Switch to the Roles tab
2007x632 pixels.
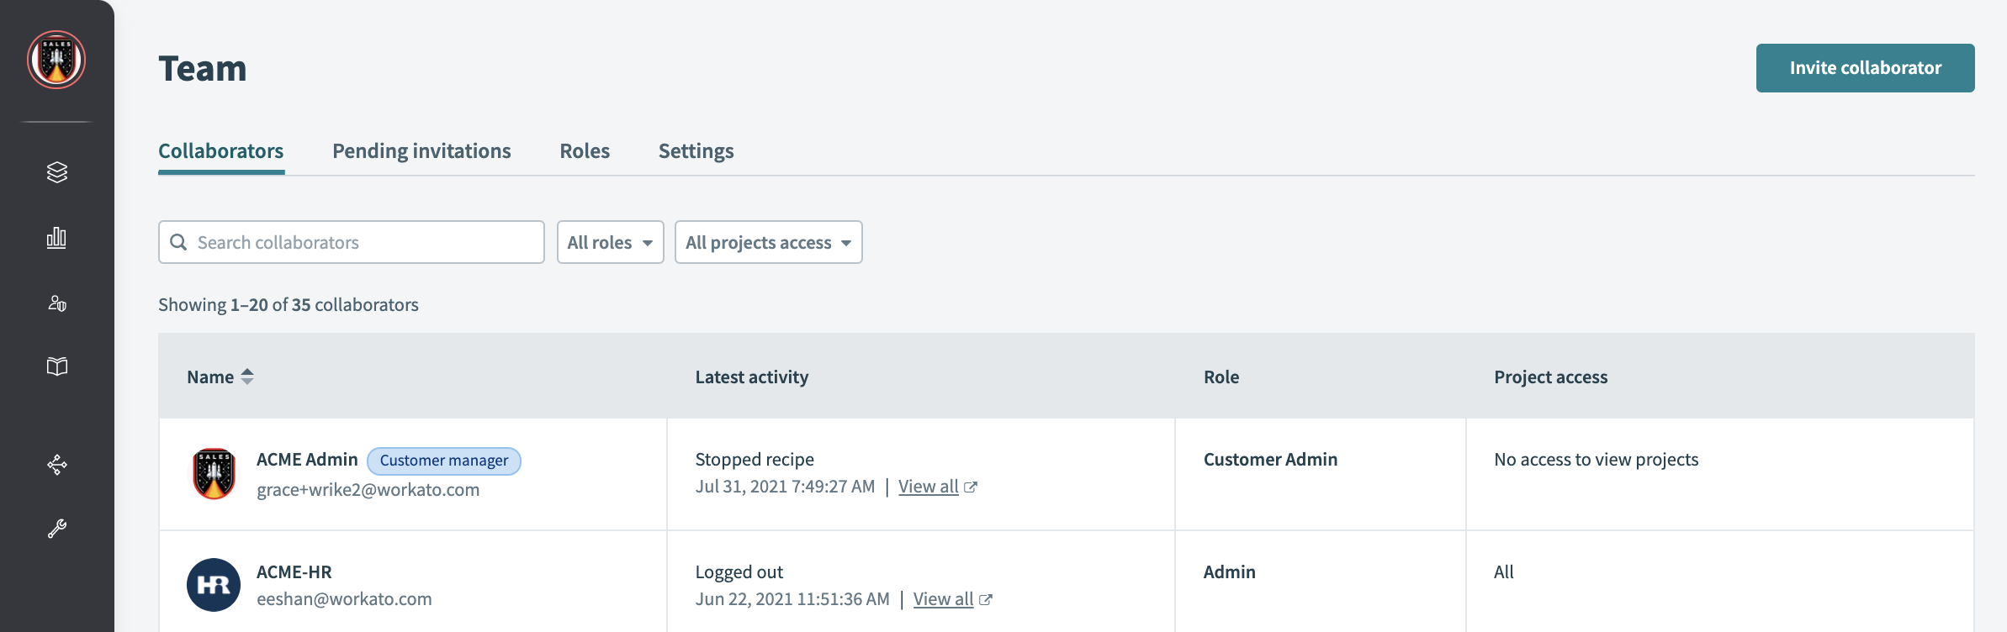585,151
